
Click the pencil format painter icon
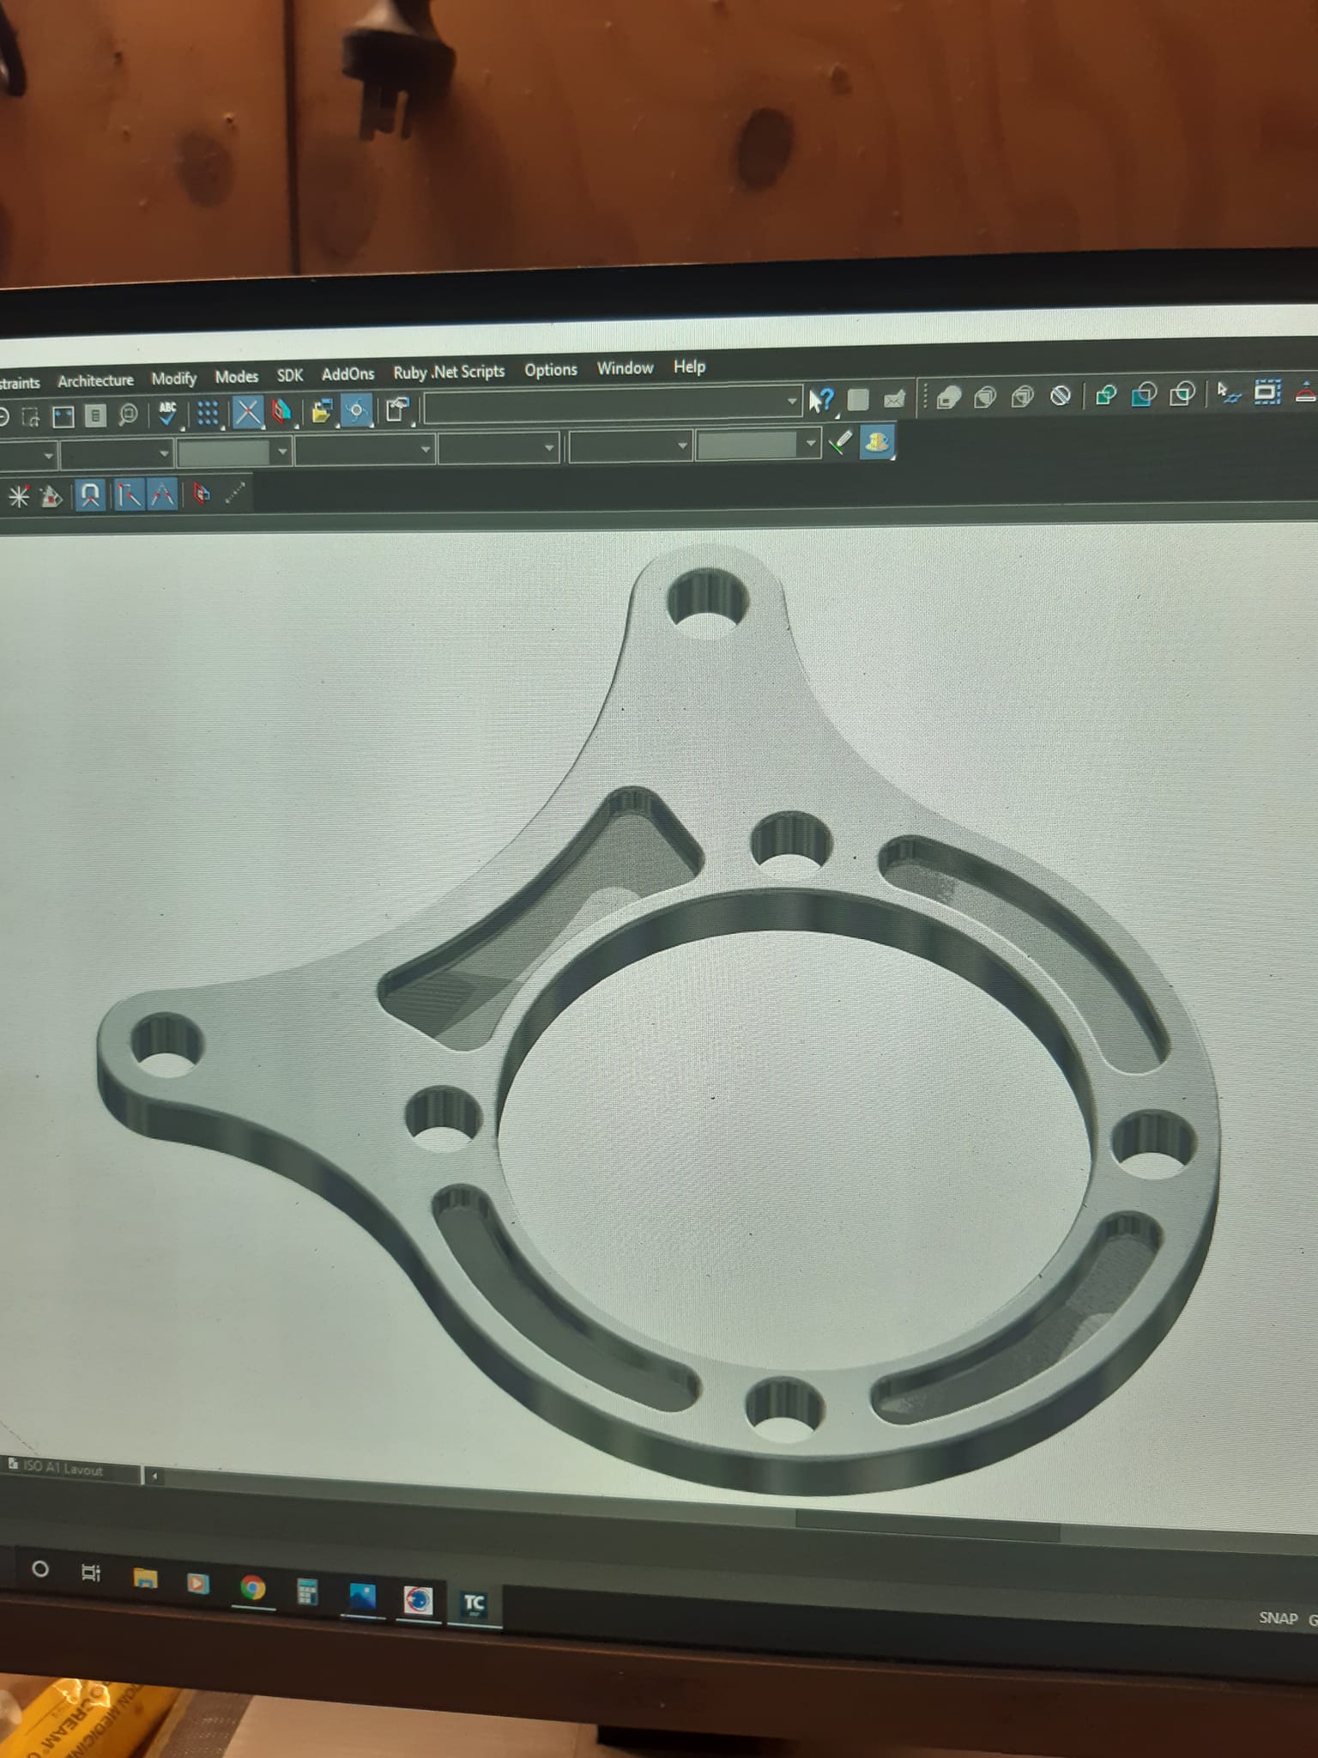[x=841, y=442]
